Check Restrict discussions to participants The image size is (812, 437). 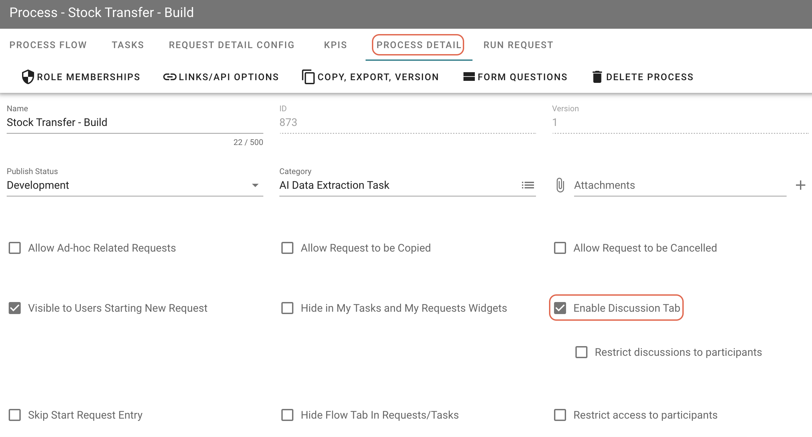click(581, 352)
